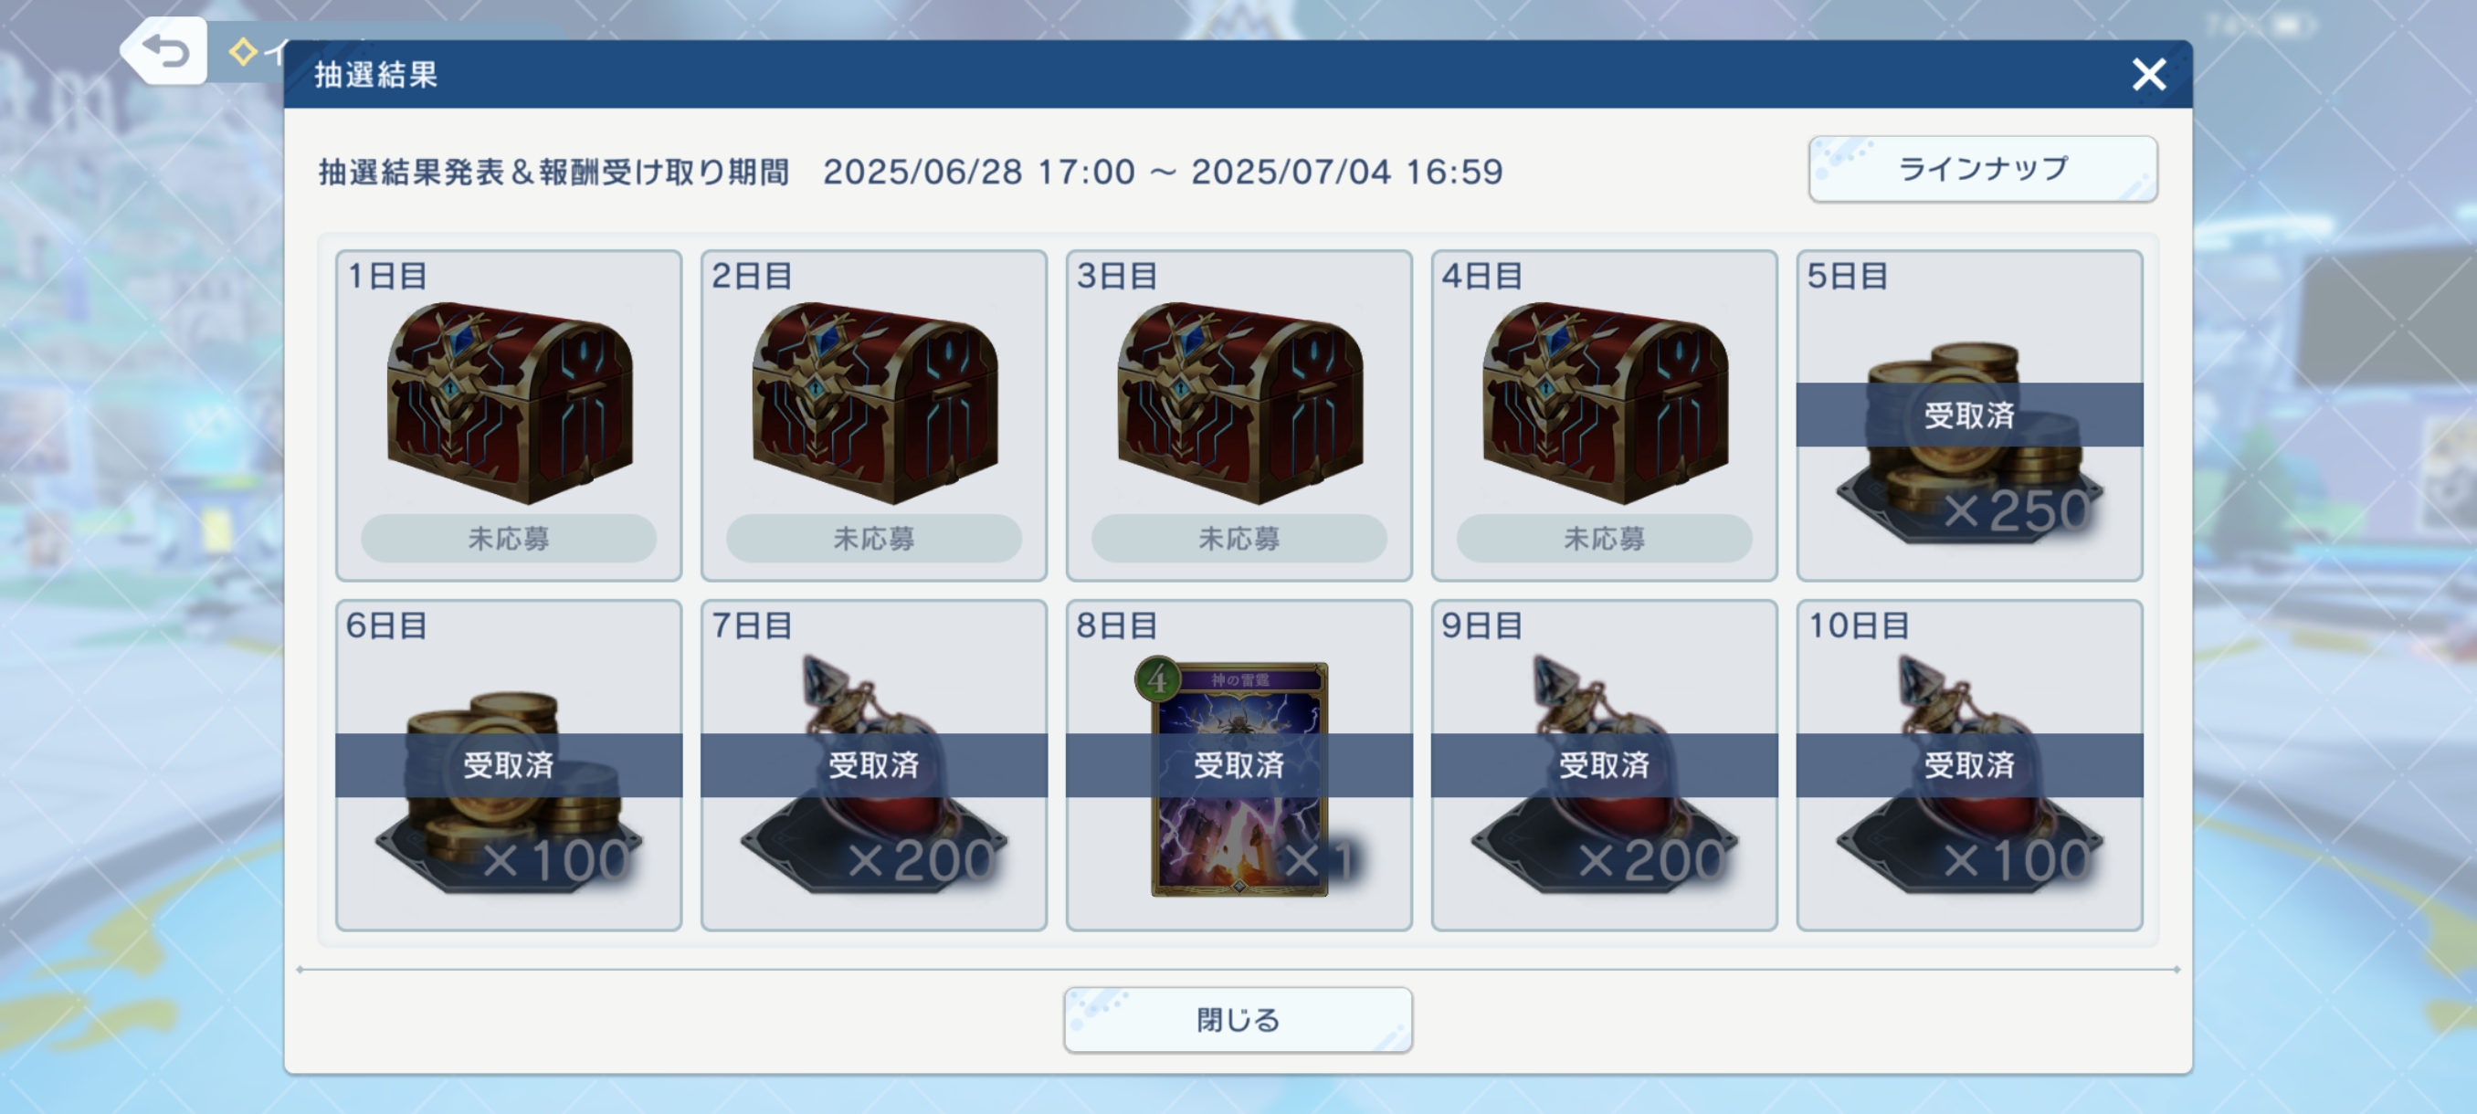Viewport: 2477px width, 1114px height.
Task: Click the 未応募 label under 4日目
Action: (x=1605, y=538)
